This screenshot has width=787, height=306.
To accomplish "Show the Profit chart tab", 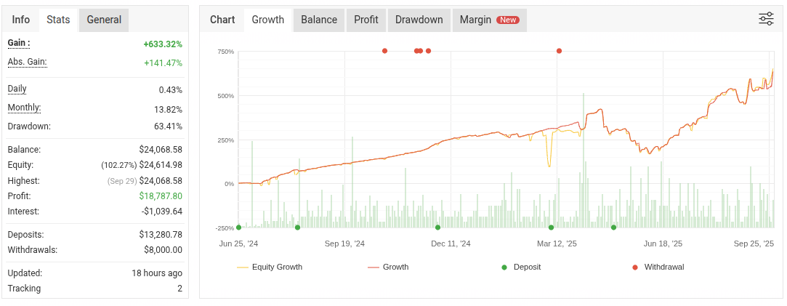I will (x=366, y=20).
